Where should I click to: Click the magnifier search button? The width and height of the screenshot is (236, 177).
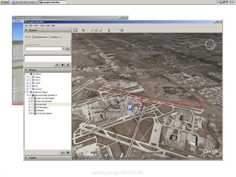pos(68,48)
